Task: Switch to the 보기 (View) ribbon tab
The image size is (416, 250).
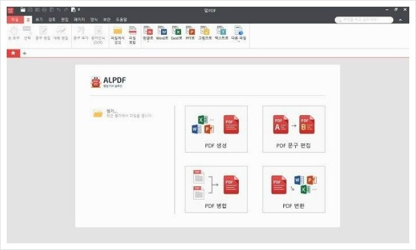Action: (x=39, y=19)
